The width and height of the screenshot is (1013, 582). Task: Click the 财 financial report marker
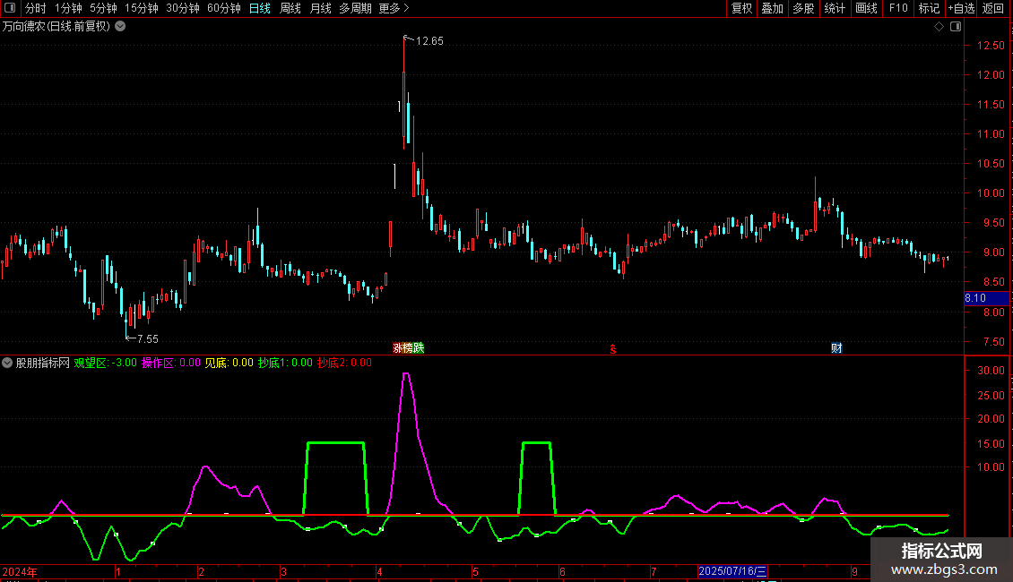coord(836,348)
